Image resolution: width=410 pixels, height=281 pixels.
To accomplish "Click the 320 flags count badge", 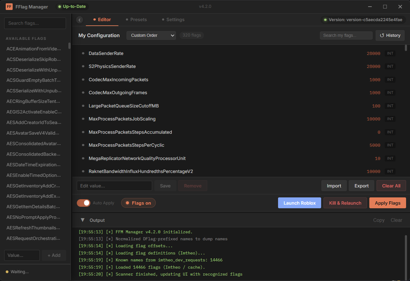I will click(192, 35).
